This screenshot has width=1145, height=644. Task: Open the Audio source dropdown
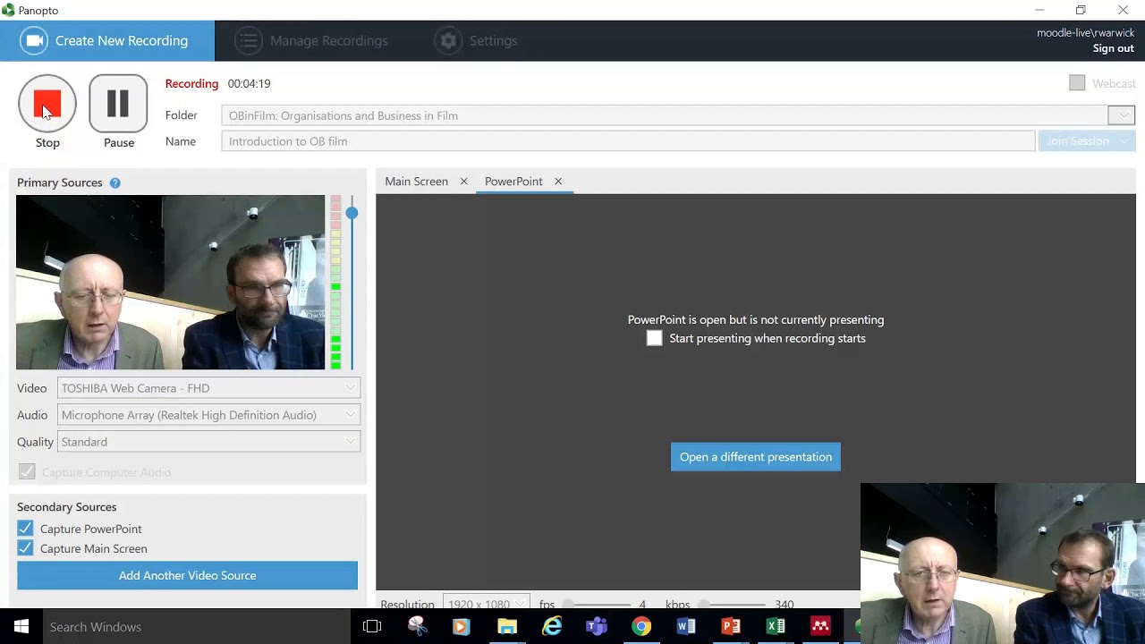209,415
